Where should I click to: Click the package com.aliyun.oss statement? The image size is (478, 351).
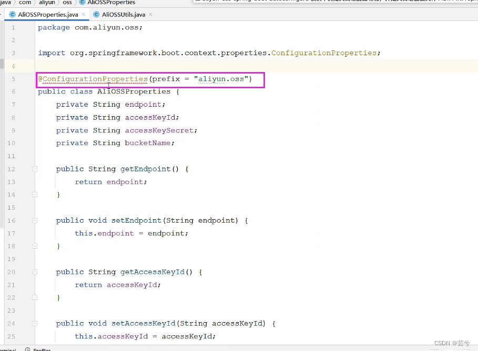tap(90, 27)
